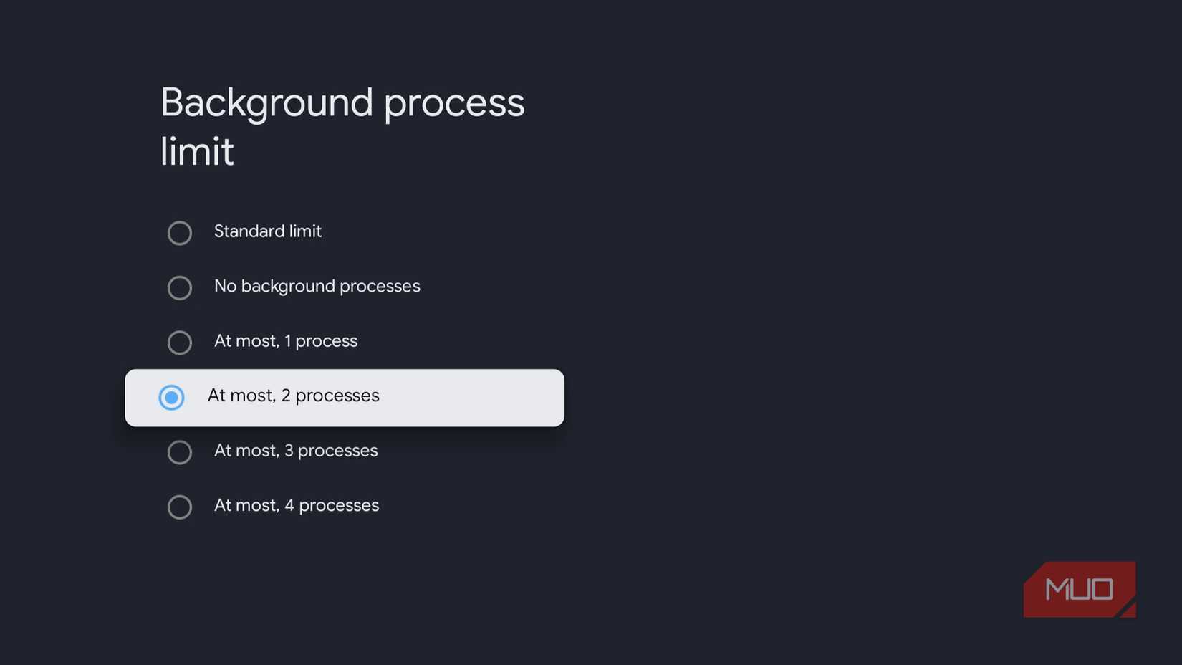The image size is (1182, 665).
Task: Tap the No background processes label
Action: pos(317,286)
